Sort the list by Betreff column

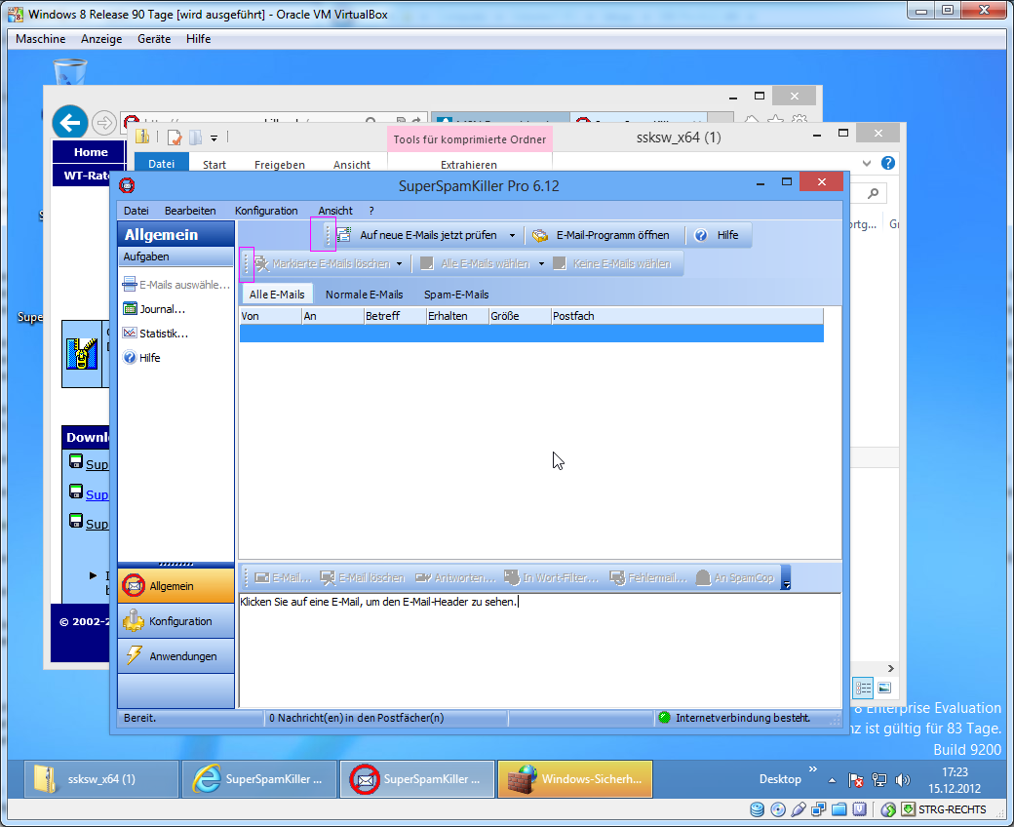point(395,316)
